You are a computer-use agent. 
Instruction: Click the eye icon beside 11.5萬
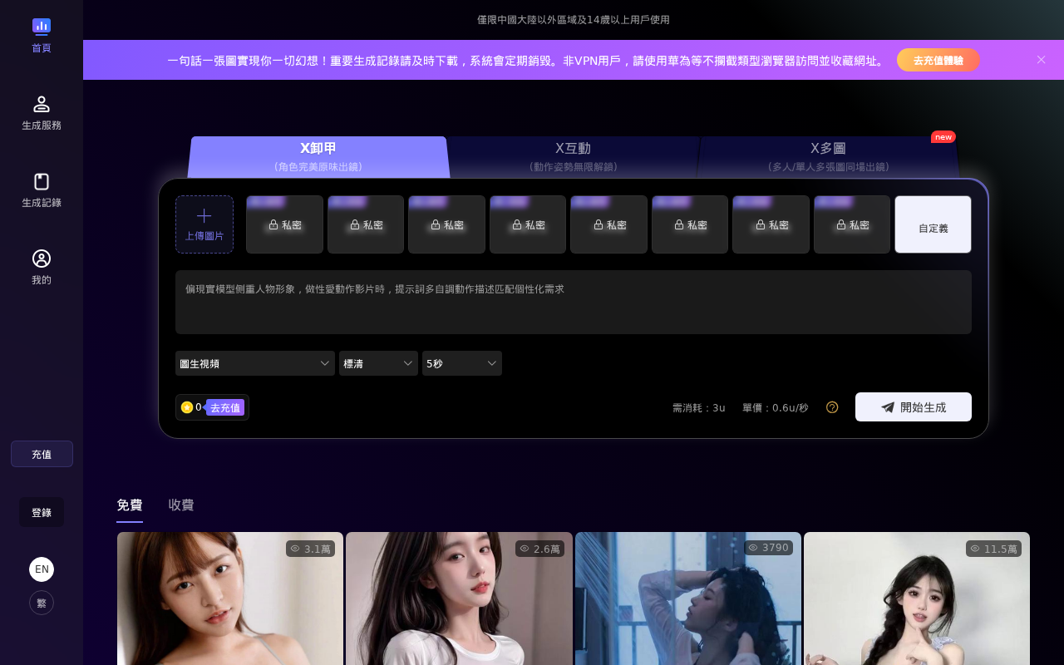975,549
